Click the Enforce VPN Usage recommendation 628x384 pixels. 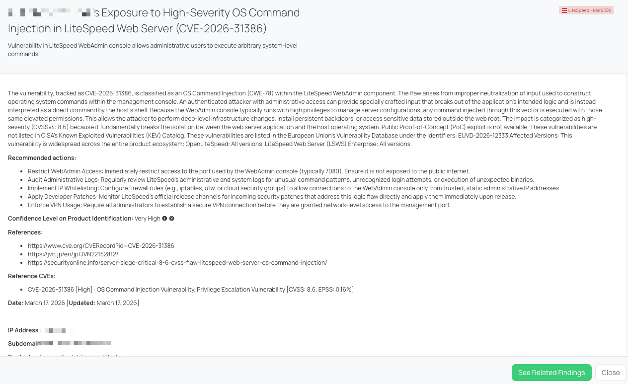[x=239, y=205]
